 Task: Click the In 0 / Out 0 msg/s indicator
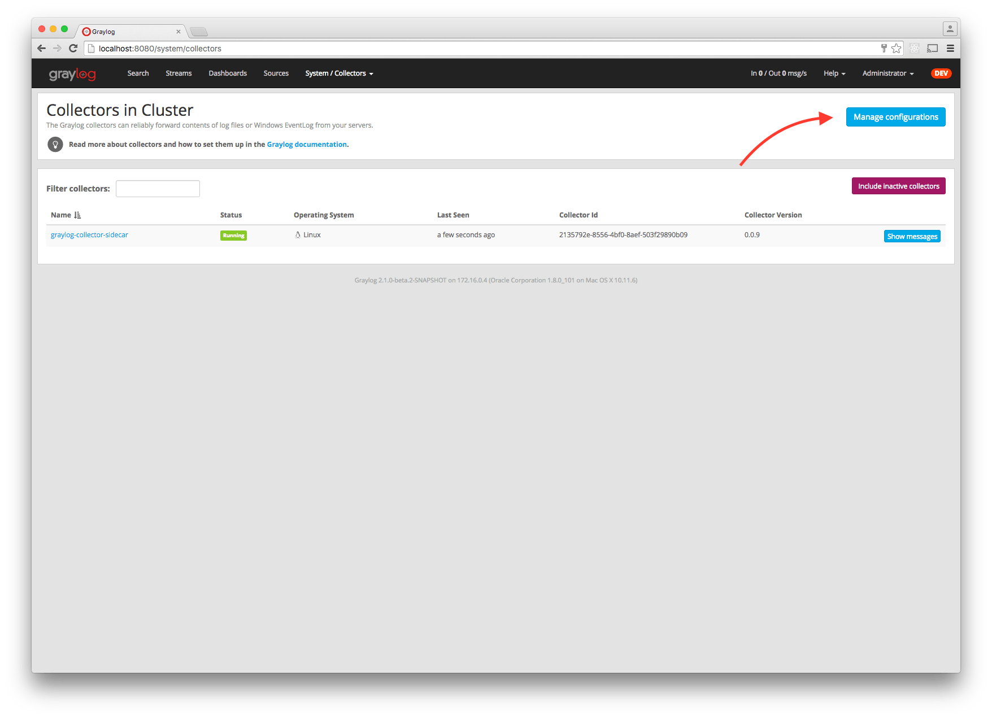[778, 73]
